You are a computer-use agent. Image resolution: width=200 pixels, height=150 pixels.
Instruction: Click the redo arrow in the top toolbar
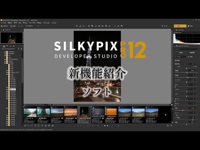(42, 26)
